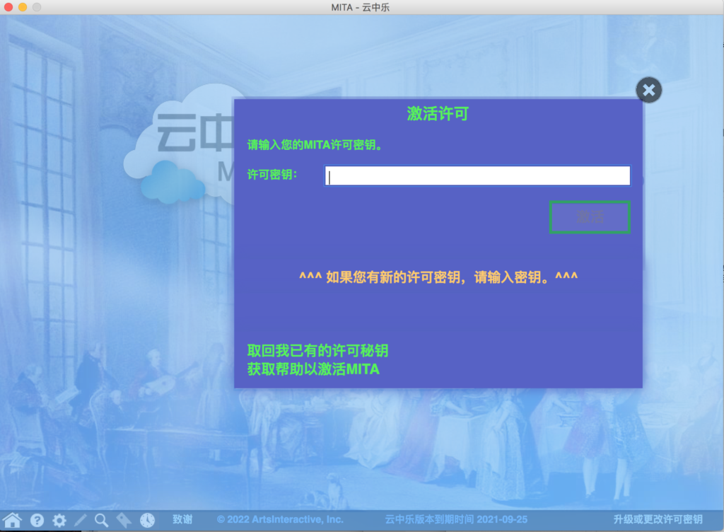Select the pencil edit icon

pos(81,520)
